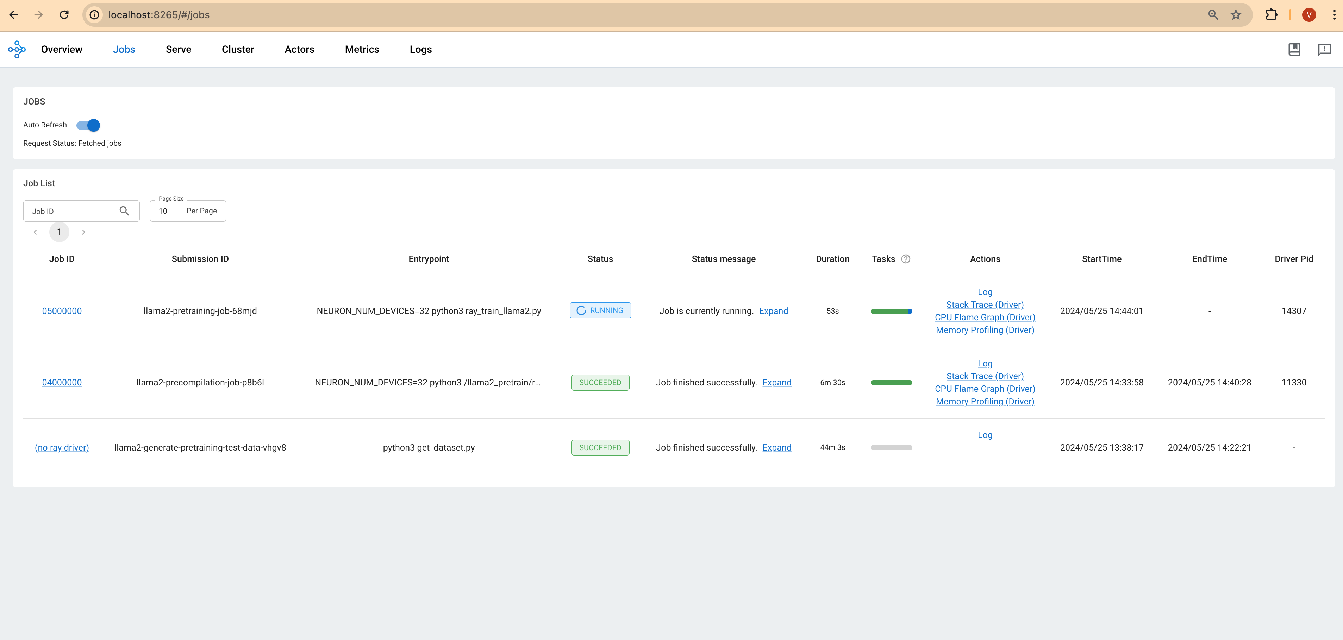1343x640 pixels.
Task: Open the browser extensions puzzle icon
Action: point(1271,14)
